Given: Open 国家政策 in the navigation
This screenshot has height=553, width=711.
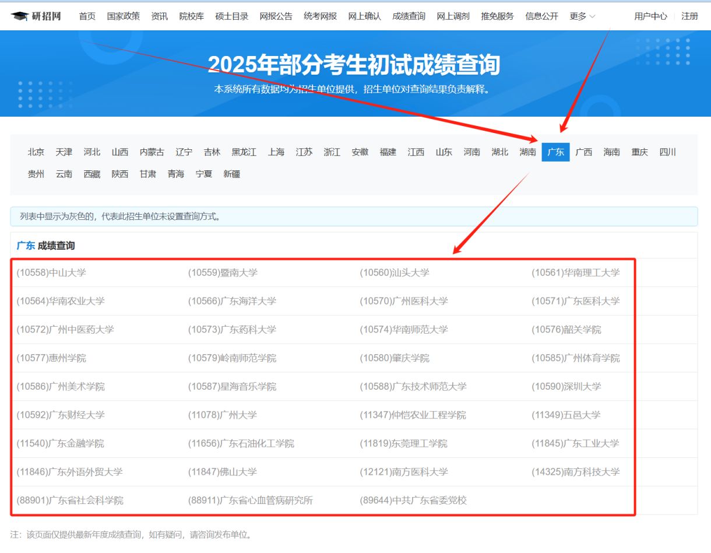Looking at the screenshot, I should [x=124, y=16].
